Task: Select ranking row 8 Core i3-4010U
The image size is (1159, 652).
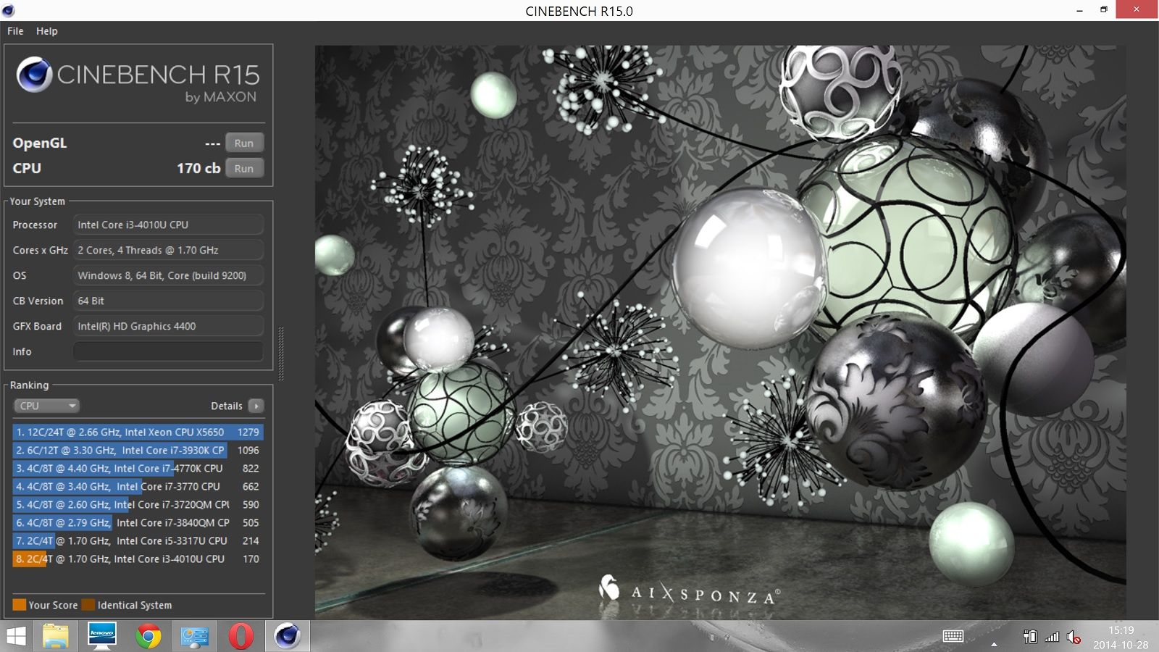Action: [138, 559]
